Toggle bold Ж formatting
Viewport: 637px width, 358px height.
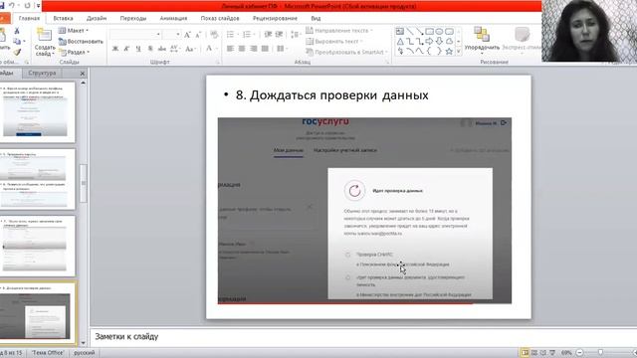click(x=115, y=49)
